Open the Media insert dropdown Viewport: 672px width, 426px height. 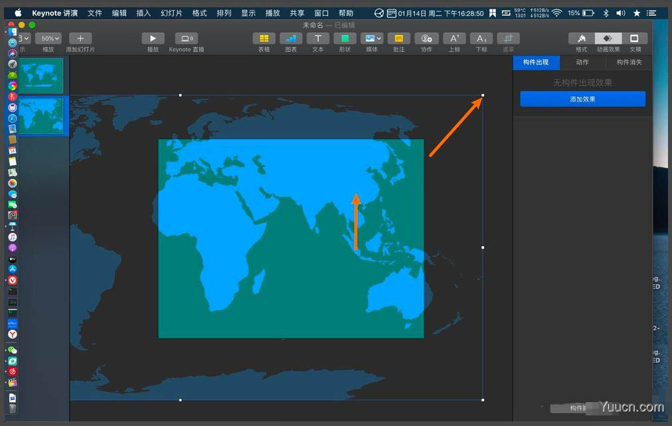coord(372,38)
